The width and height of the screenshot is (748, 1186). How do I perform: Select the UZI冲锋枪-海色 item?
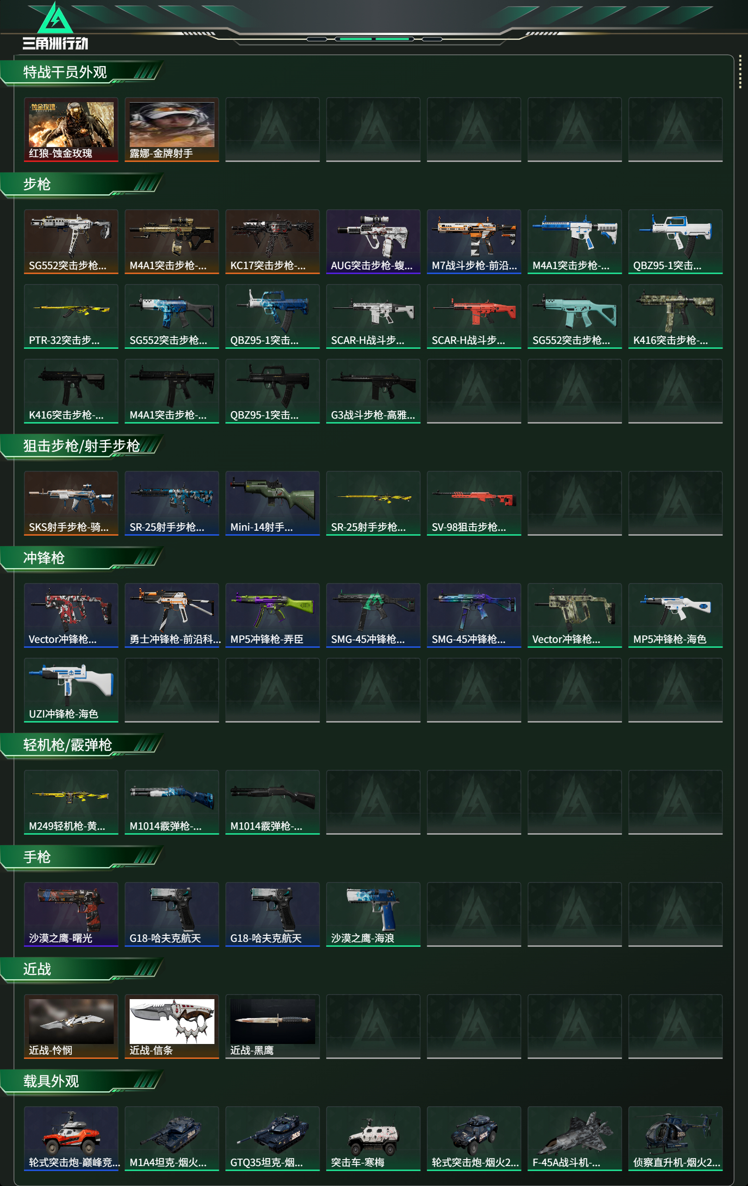coord(71,690)
